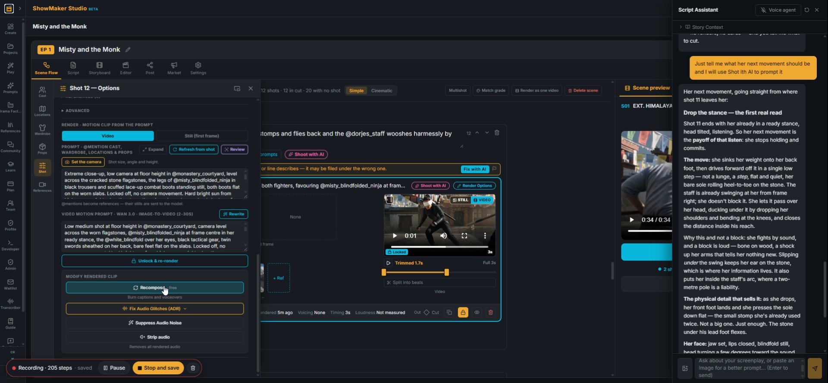Click the Recompose button
Image resolution: width=828 pixels, height=383 pixels.
pos(155,288)
